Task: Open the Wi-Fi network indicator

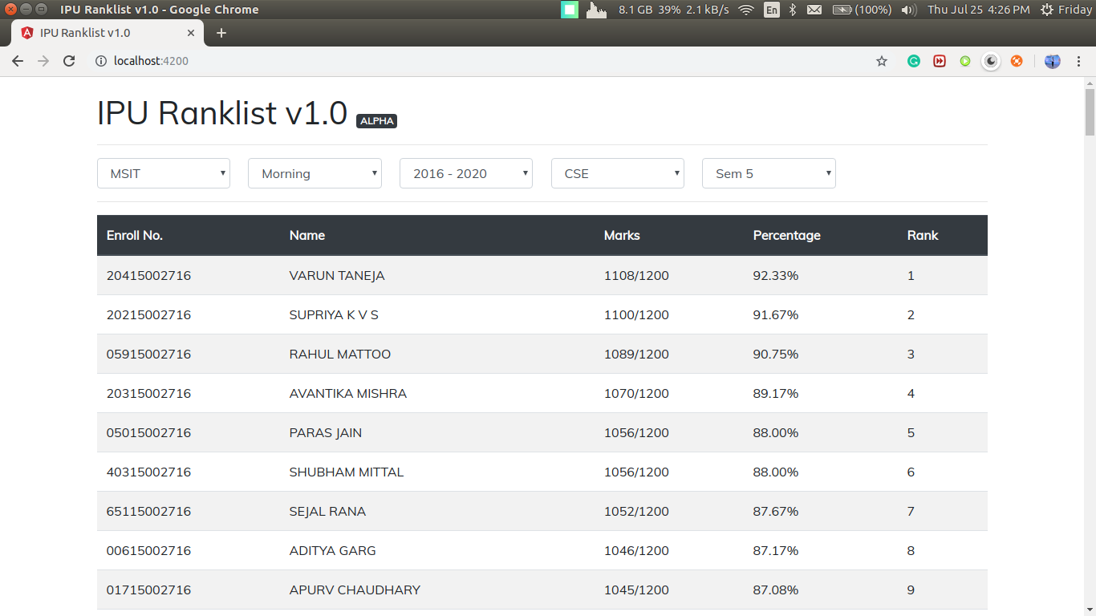Action: coord(746,10)
